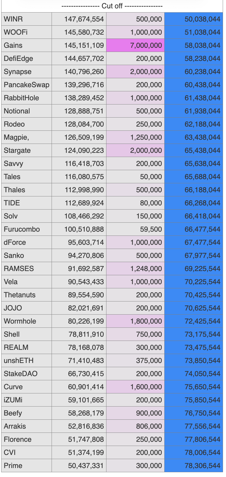Viewport: 226px width, 477px height.
Task: Select the blue 58,238,044 cumulative cell
Action: coord(194,59)
